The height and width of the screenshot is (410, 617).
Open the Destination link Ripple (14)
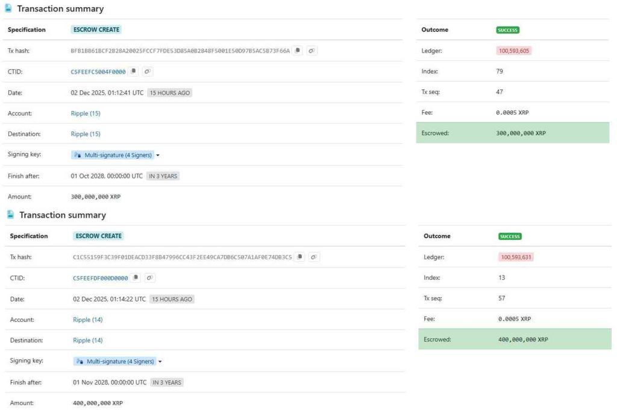(x=88, y=340)
